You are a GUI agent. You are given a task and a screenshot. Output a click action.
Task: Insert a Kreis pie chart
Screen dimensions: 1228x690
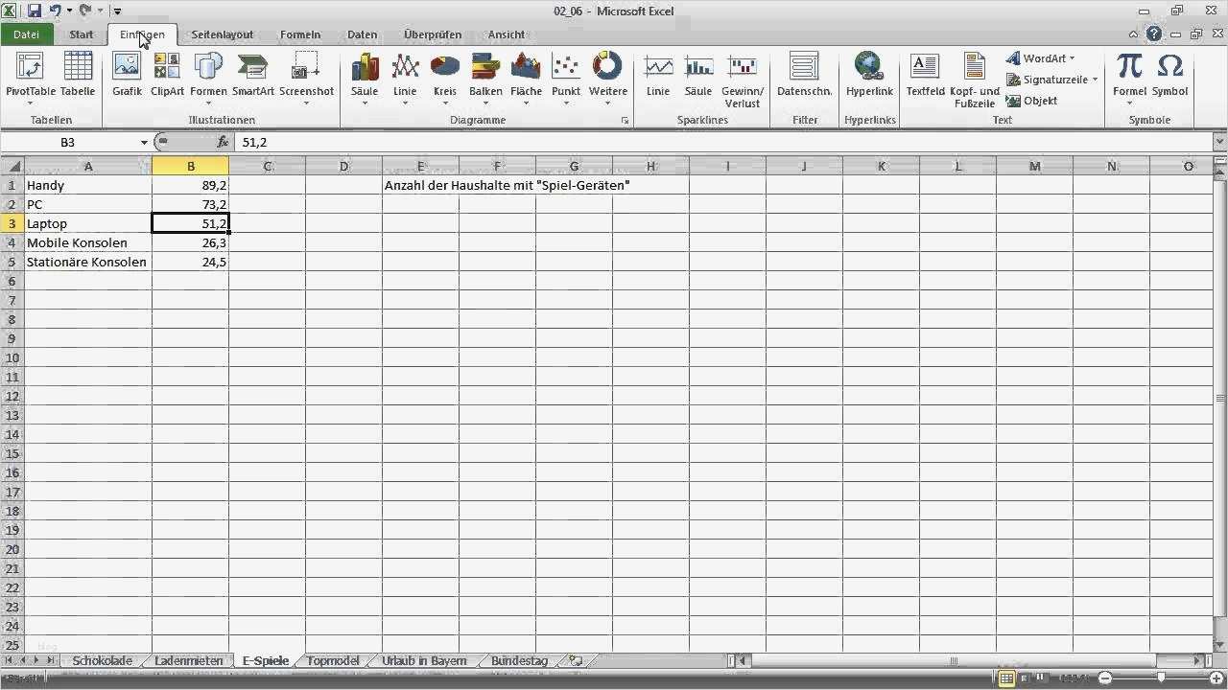click(445, 77)
